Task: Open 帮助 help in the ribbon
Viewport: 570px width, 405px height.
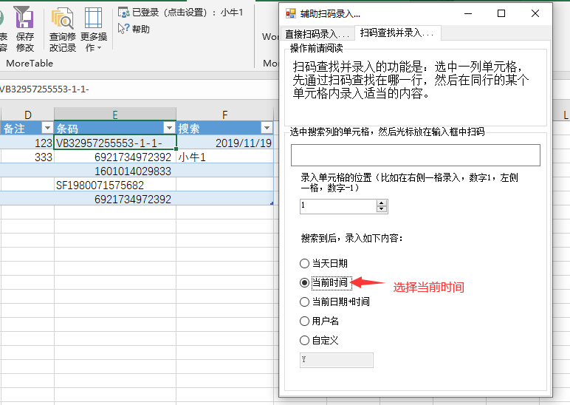Action: pos(124,29)
